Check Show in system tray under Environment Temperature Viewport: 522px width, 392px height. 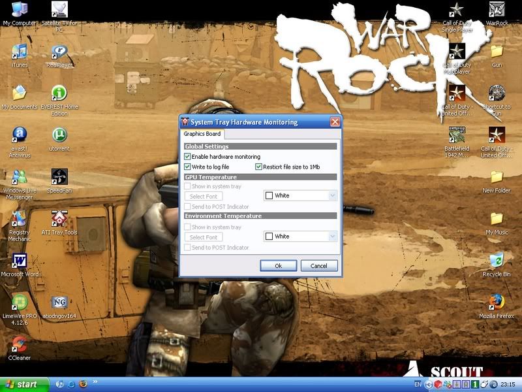(x=187, y=227)
